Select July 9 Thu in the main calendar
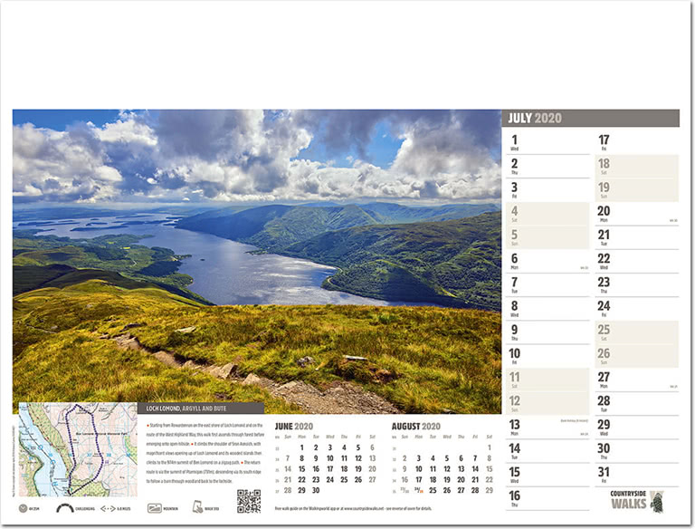The image size is (695, 529). (x=547, y=332)
